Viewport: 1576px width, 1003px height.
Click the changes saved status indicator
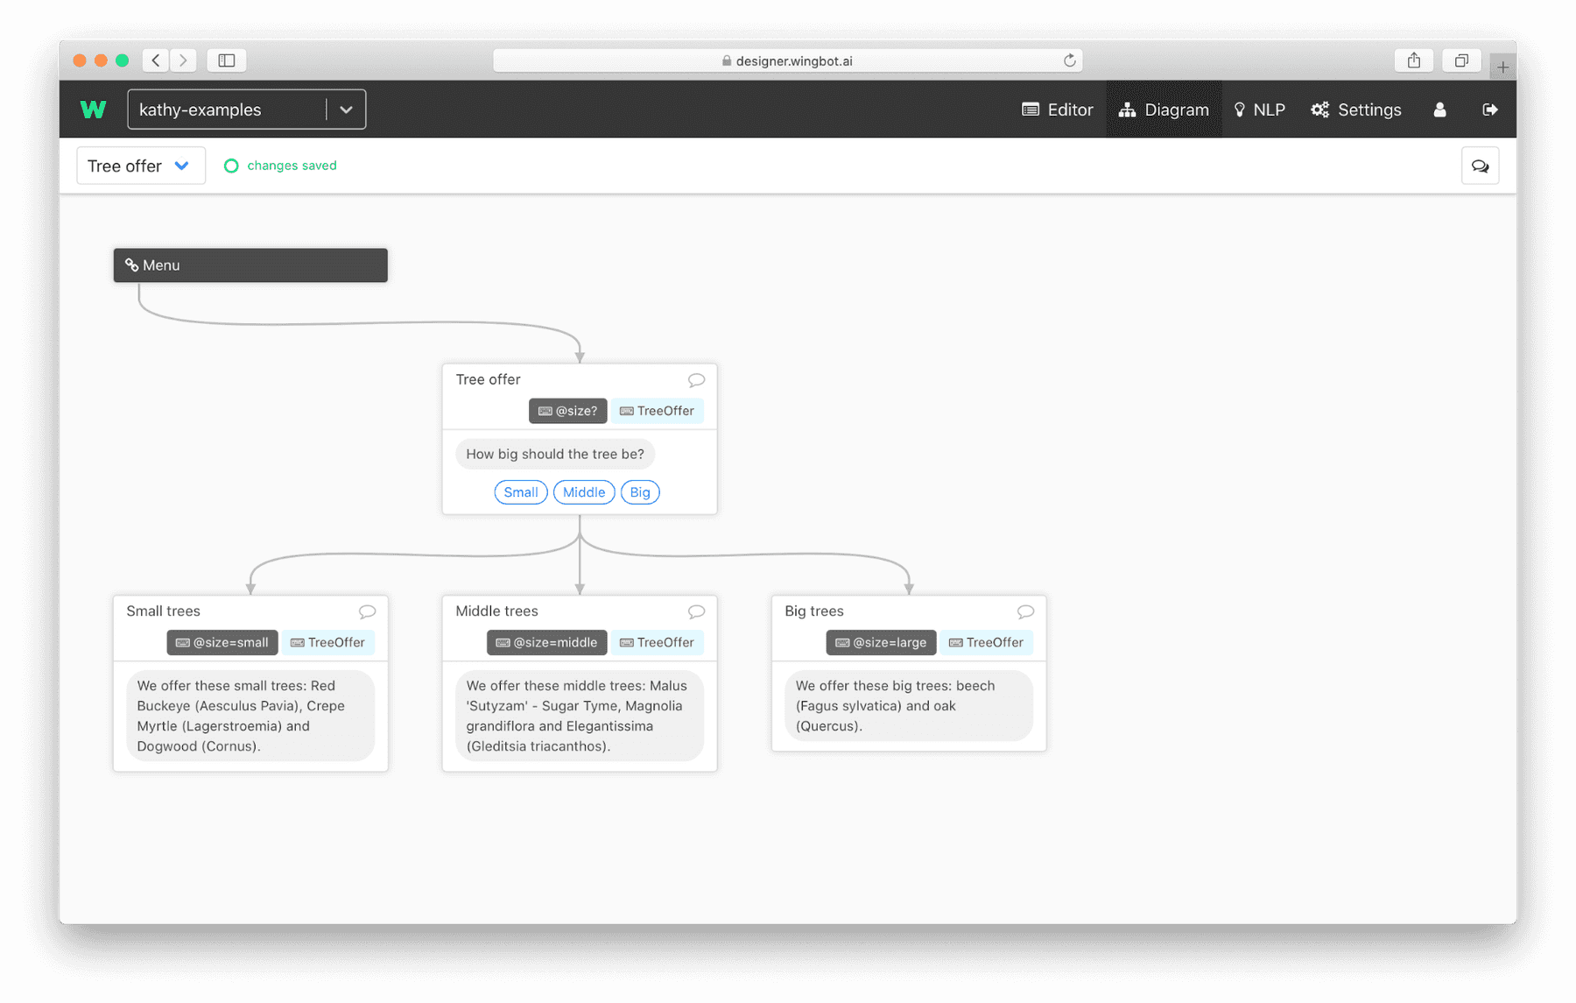coord(279,166)
